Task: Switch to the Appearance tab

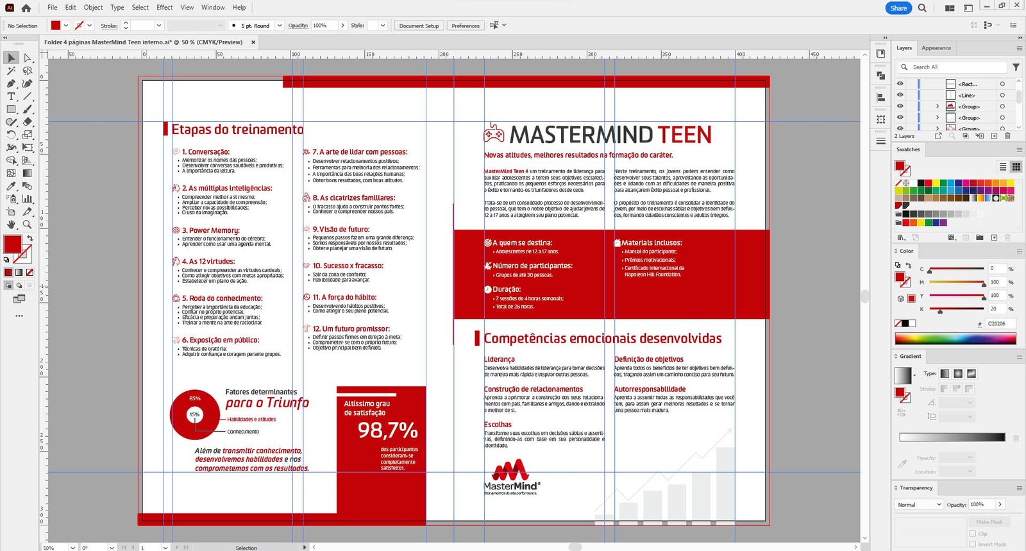Action: pyautogui.click(x=936, y=48)
